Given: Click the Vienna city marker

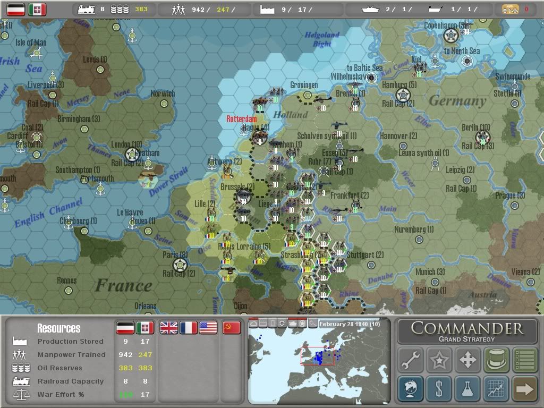Looking at the screenshot, I should pyautogui.click(x=531, y=282).
